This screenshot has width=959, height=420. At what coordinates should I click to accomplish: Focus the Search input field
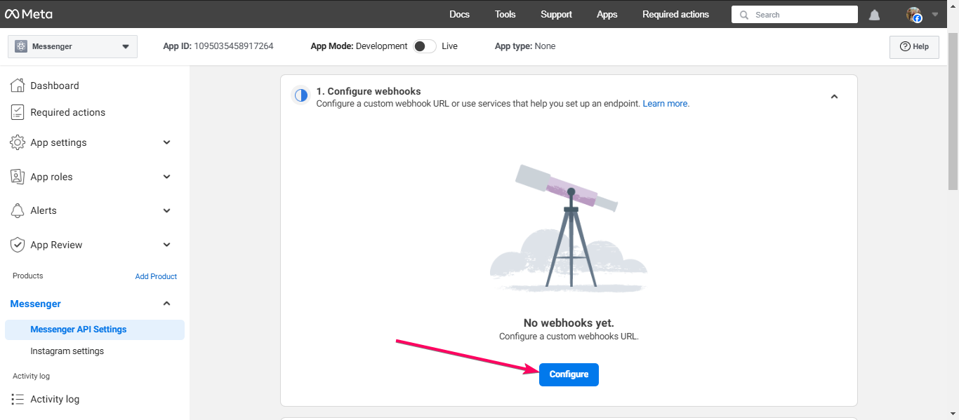(x=795, y=15)
